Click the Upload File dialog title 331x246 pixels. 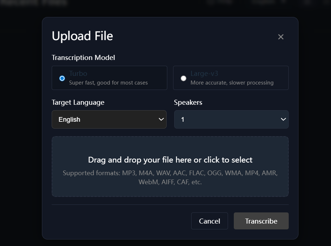pyautogui.click(x=82, y=36)
